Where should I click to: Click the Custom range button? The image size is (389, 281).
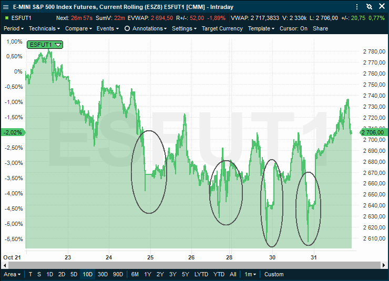(274, 274)
